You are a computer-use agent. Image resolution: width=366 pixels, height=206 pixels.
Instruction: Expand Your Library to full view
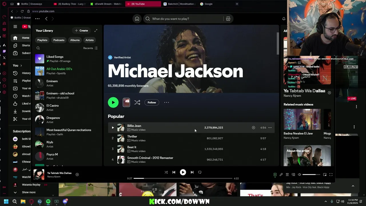click(96, 31)
